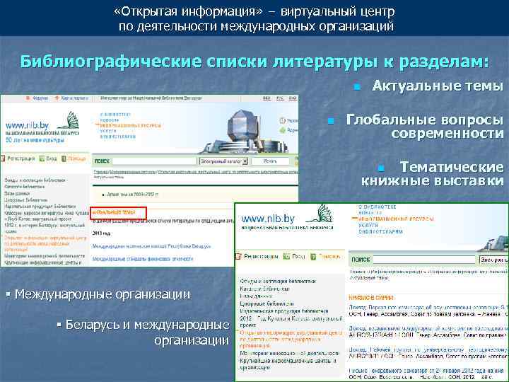The width and height of the screenshot is (509, 382).
Task: Focus the search input field in upper website
Action: 155,161
